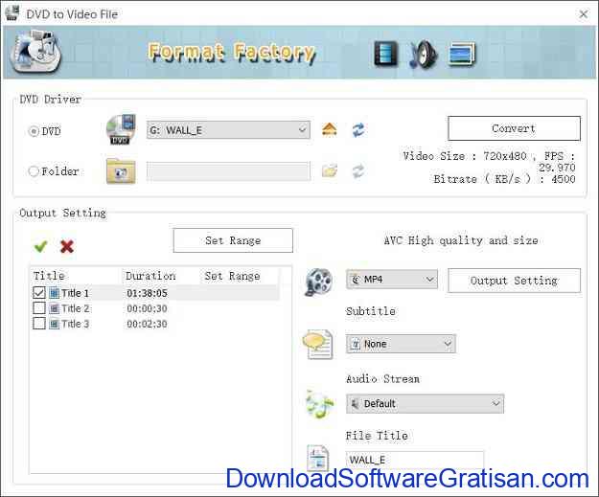Select the Folder radio button
Image resolution: width=599 pixels, height=497 pixels.
tap(34, 171)
